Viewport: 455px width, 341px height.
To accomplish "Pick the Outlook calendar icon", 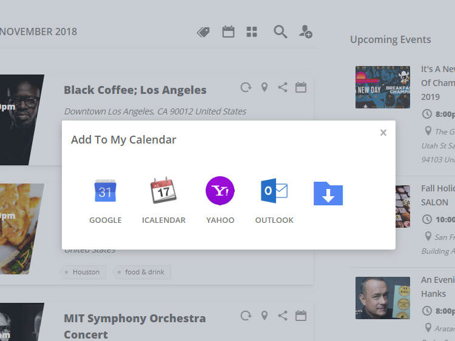I will [x=274, y=191].
